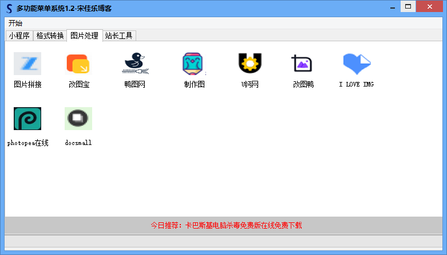Launch the 改图鸭 crop picture icon
Image resolution: width=447 pixels, height=255 pixels.
(x=302, y=64)
